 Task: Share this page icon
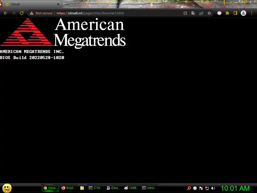click(201, 13)
